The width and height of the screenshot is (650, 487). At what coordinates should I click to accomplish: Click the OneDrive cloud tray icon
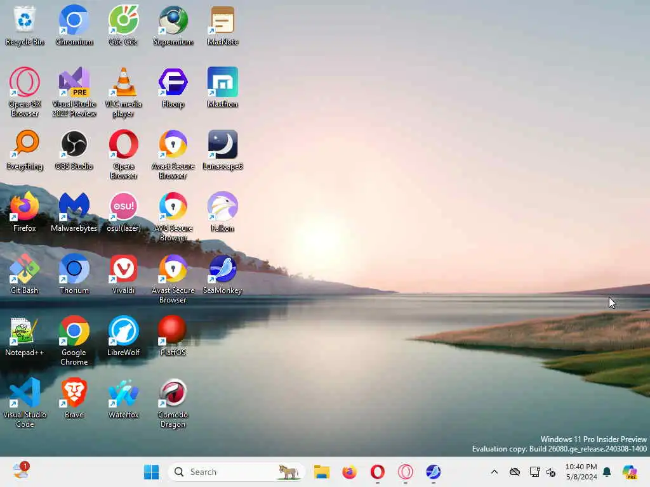515,472
